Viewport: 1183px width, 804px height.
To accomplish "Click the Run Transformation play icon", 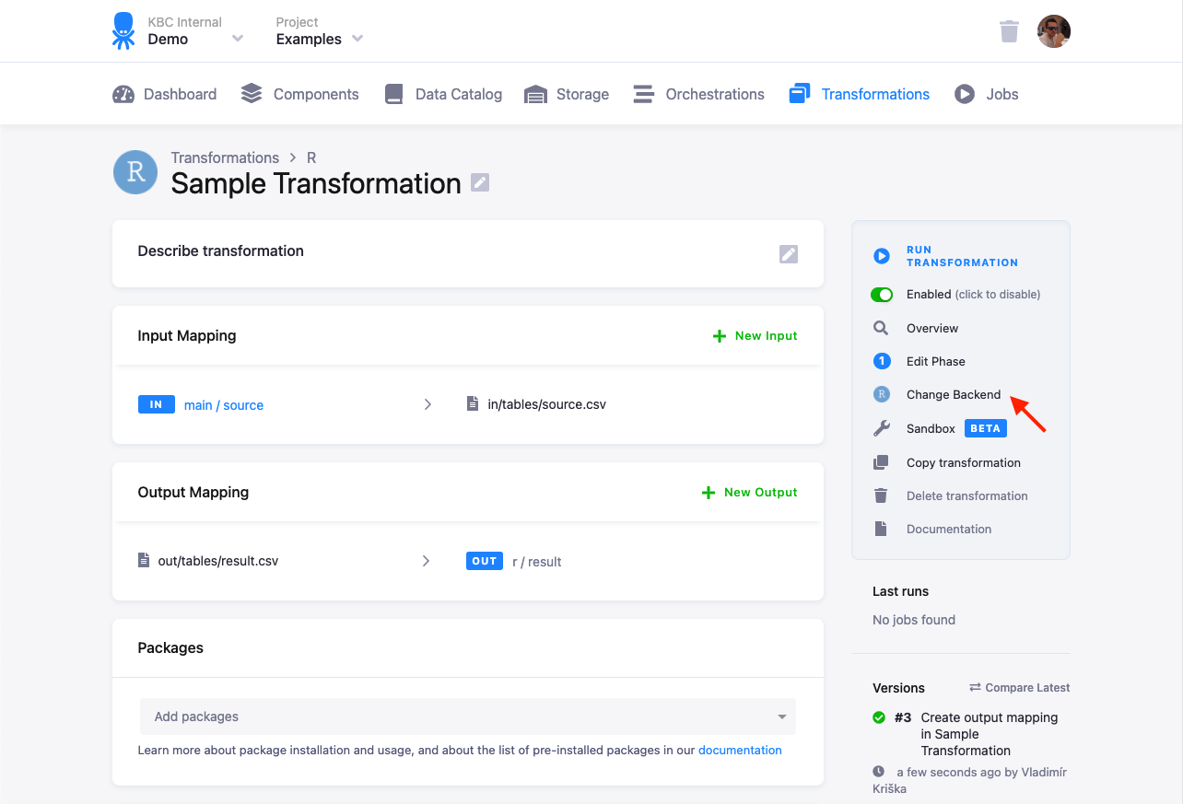I will coord(882,256).
